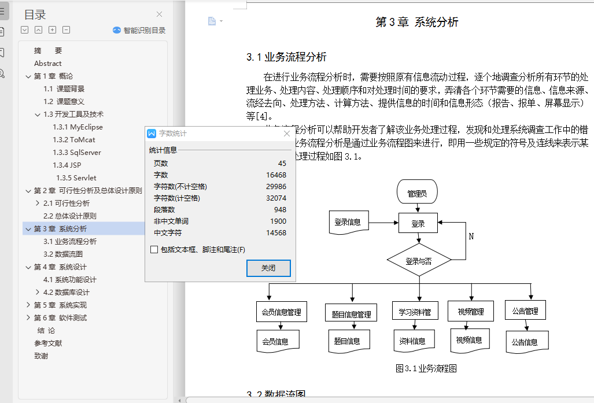Click the 智能识别目录 link
Screen dimensions: 594x403
pos(145,30)
